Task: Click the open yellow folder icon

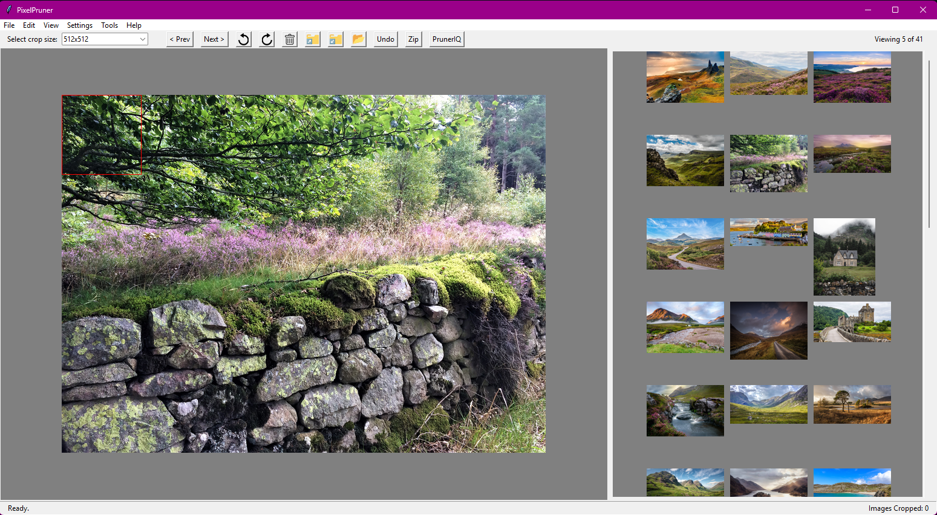Action: coord(359,39)
